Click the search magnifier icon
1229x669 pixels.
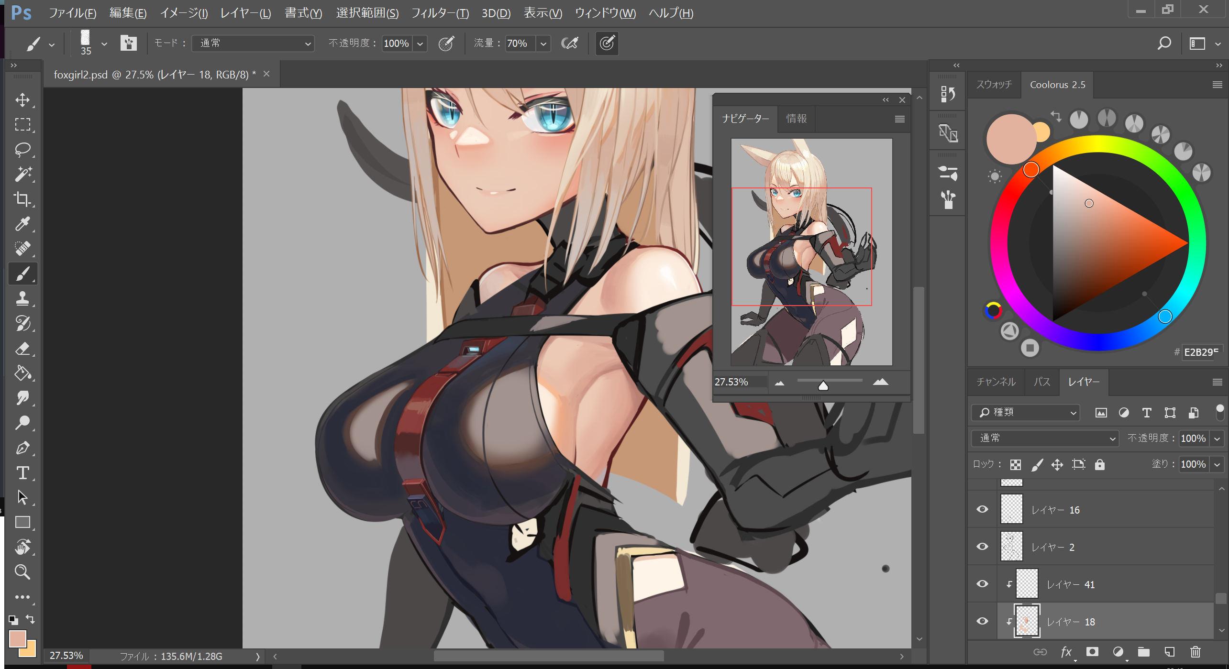[1164, 44]
